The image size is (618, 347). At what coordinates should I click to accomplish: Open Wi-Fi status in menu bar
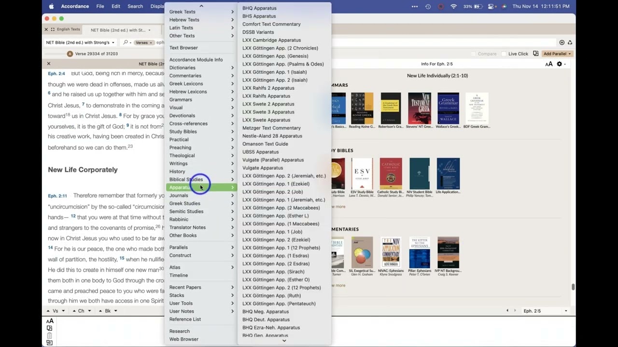click(x=453, y=6)
